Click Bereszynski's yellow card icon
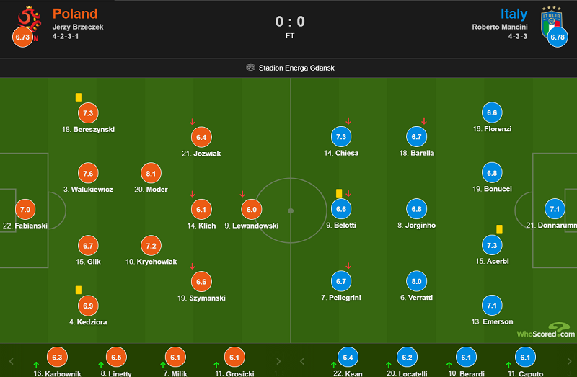Viewport: 577px width, 377px height. (78, 97)
